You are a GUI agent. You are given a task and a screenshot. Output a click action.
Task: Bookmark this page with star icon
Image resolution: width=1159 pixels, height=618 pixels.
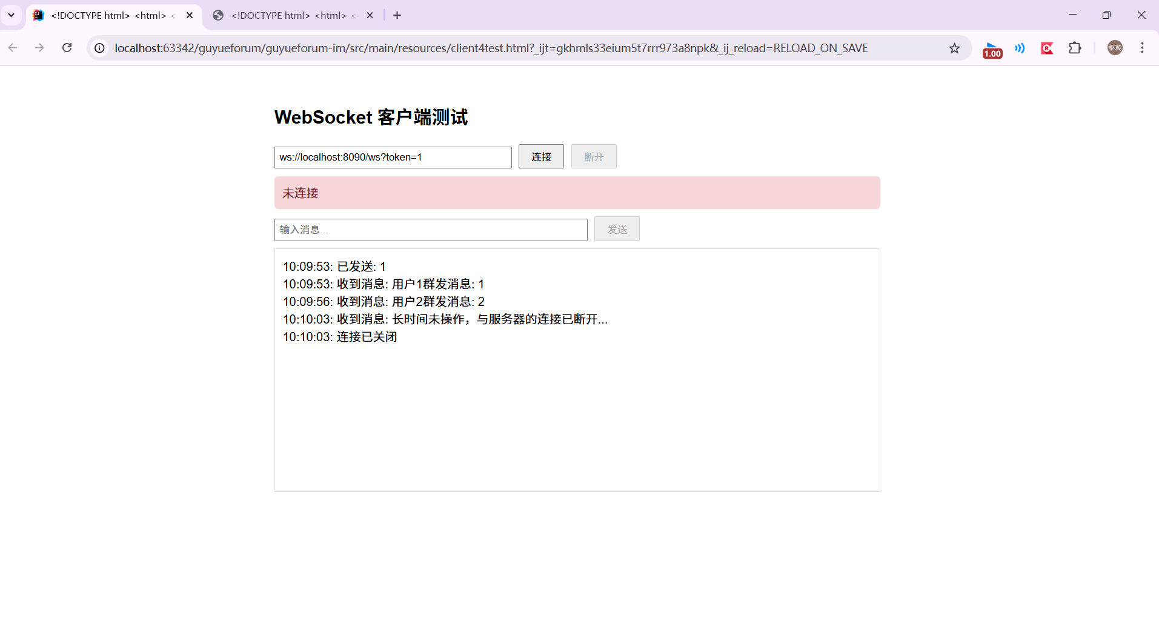[x=954, y=48]
